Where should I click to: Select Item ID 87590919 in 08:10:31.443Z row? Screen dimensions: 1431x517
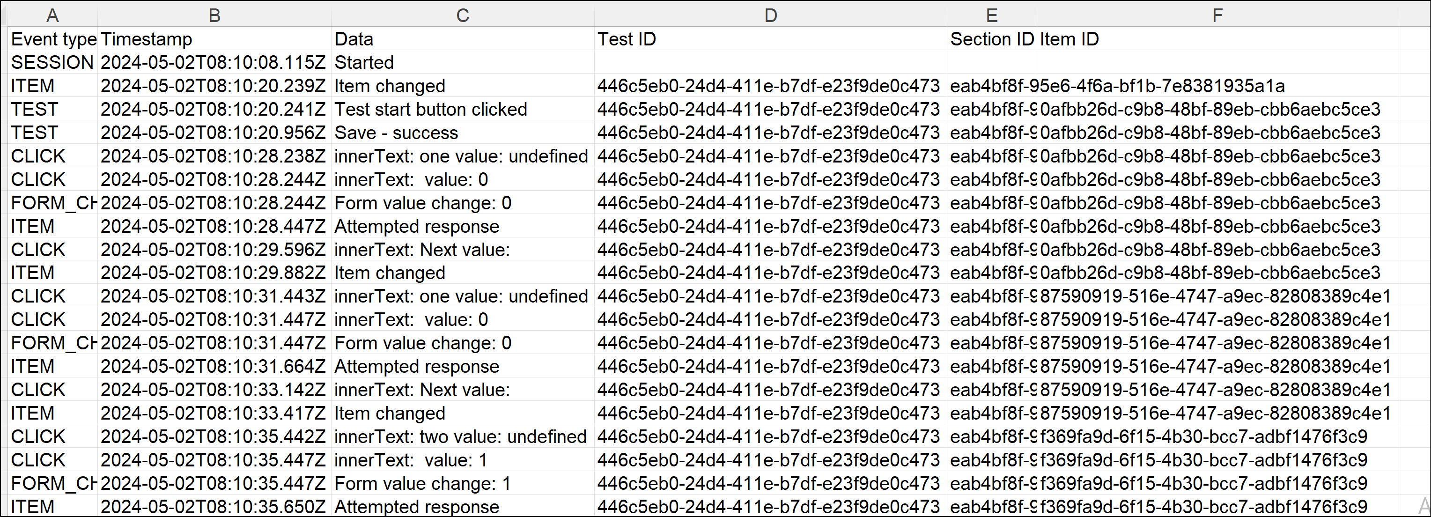1217,296
